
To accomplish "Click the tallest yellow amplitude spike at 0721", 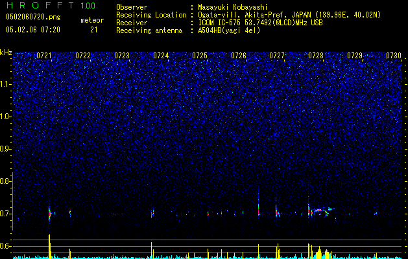I will tap(49, 246).
